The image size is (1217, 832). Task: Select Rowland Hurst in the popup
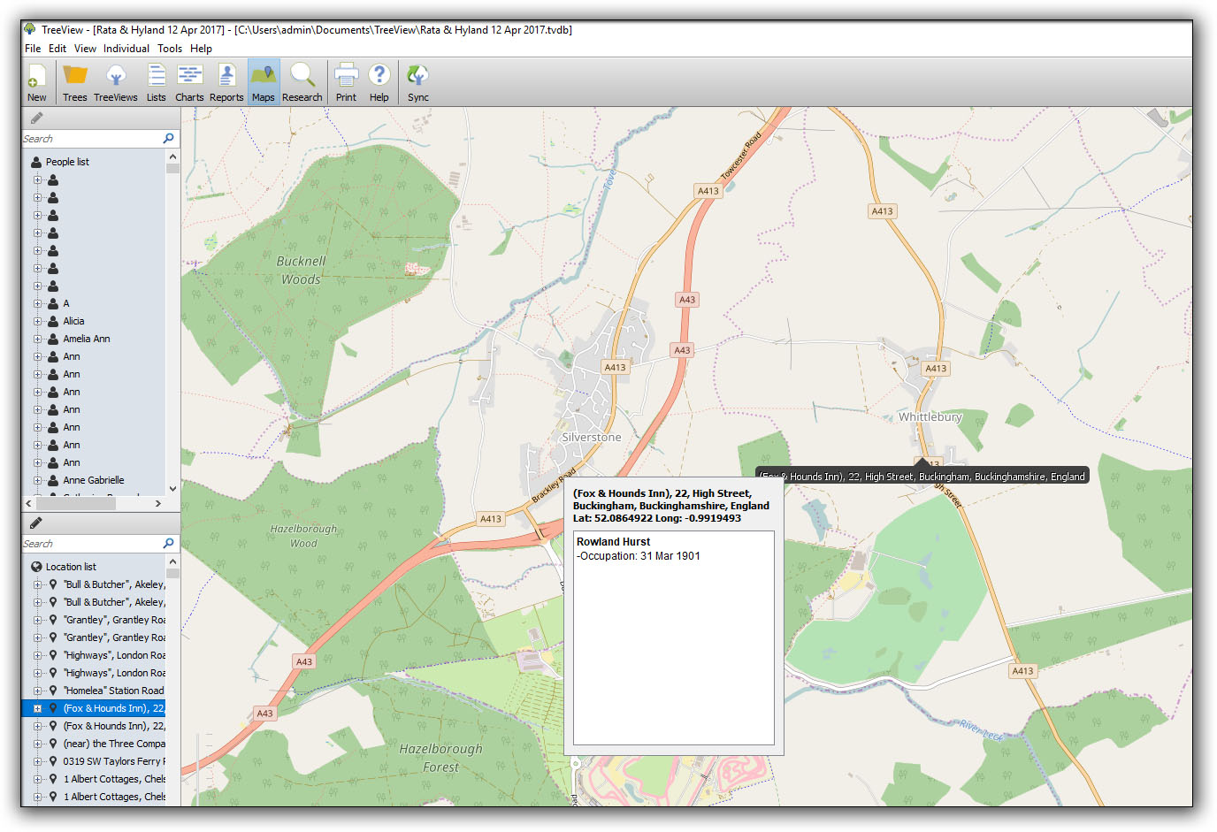[x=613, y=542]
